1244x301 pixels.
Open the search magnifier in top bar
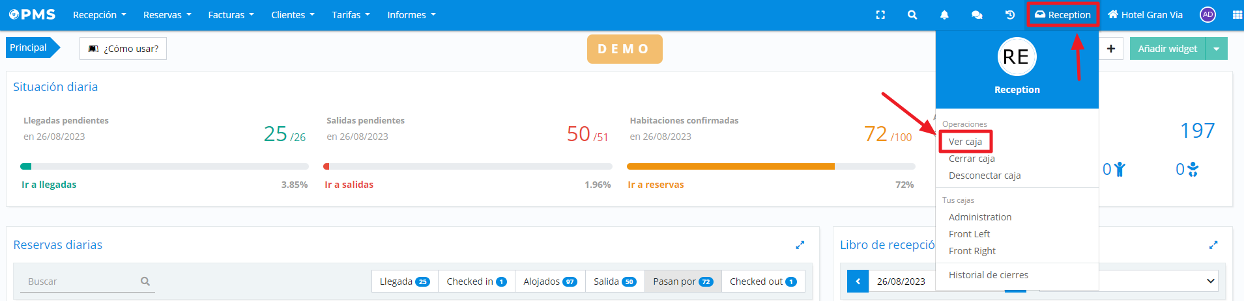coord(912,15)
